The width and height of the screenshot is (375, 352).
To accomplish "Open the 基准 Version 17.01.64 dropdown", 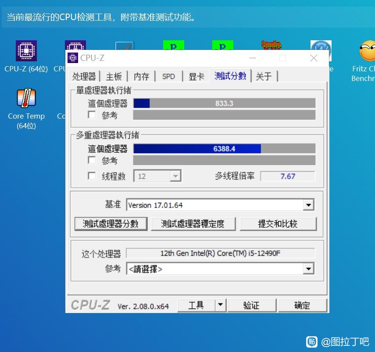I will 308,205.
